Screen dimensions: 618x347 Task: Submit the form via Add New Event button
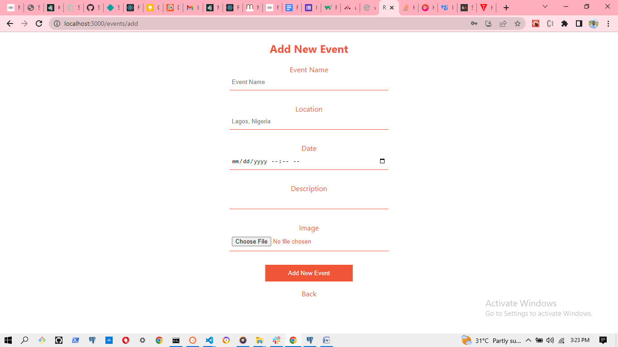pyautogui.click(x=309, y=273)
